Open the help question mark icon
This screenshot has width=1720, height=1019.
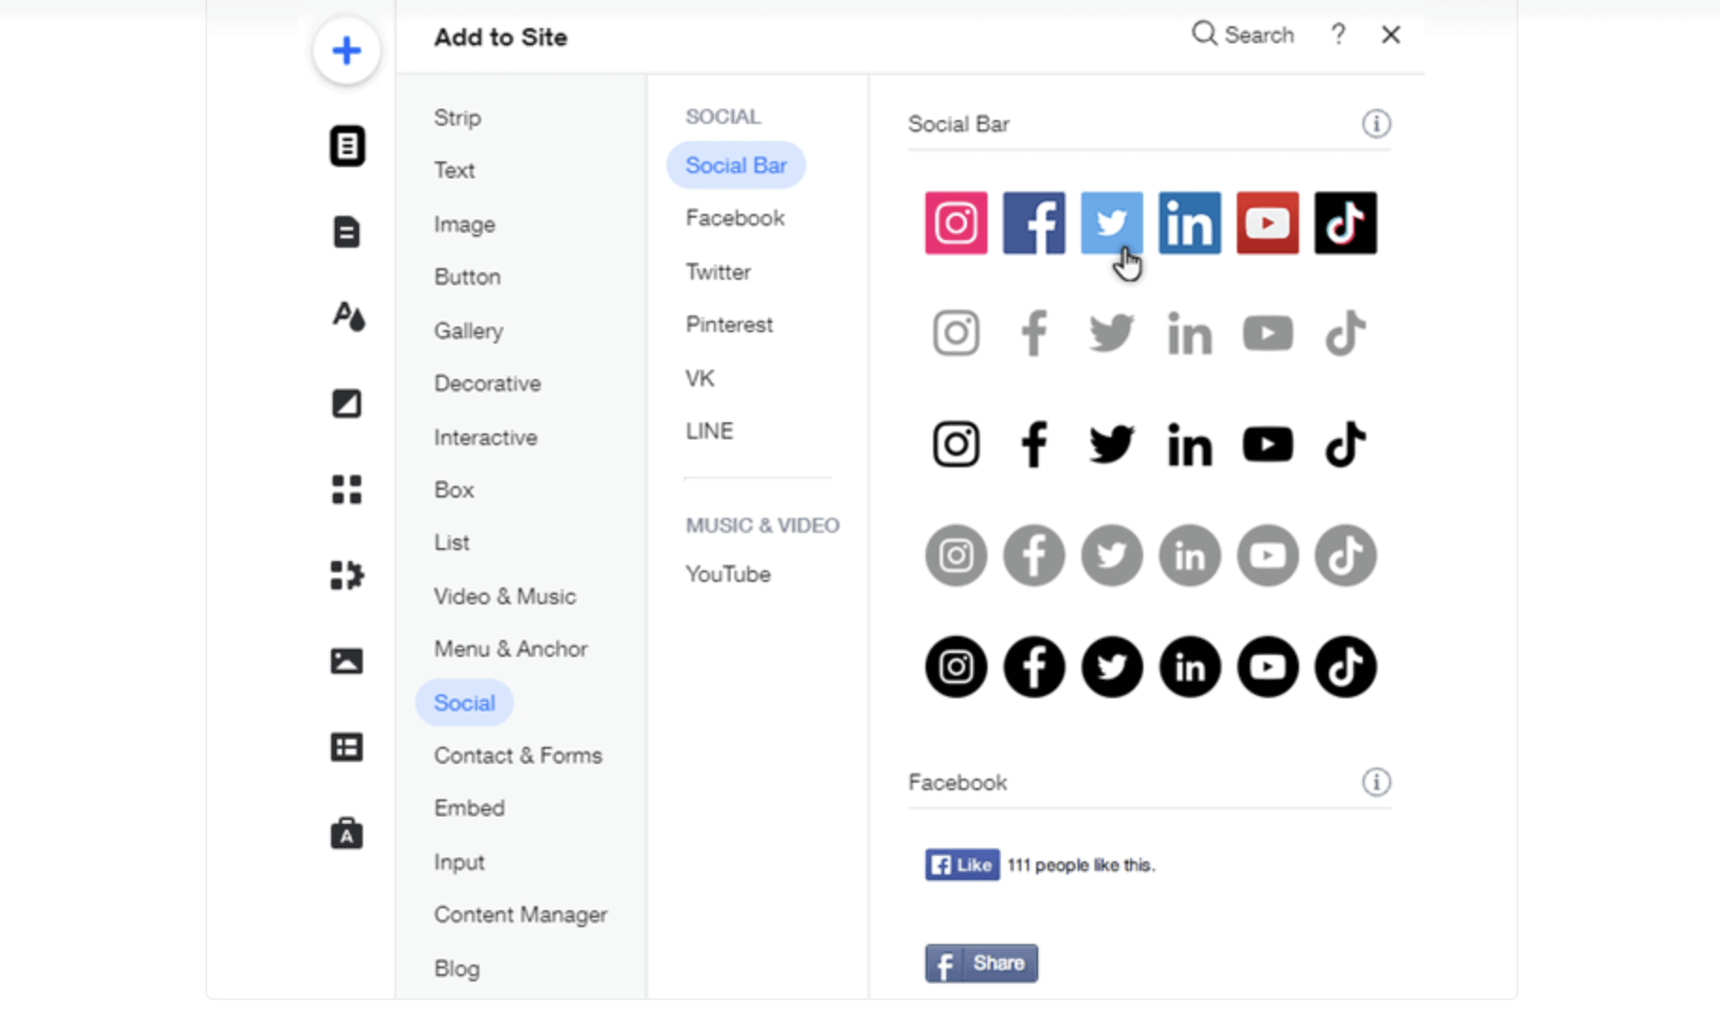coord(1338,36)
